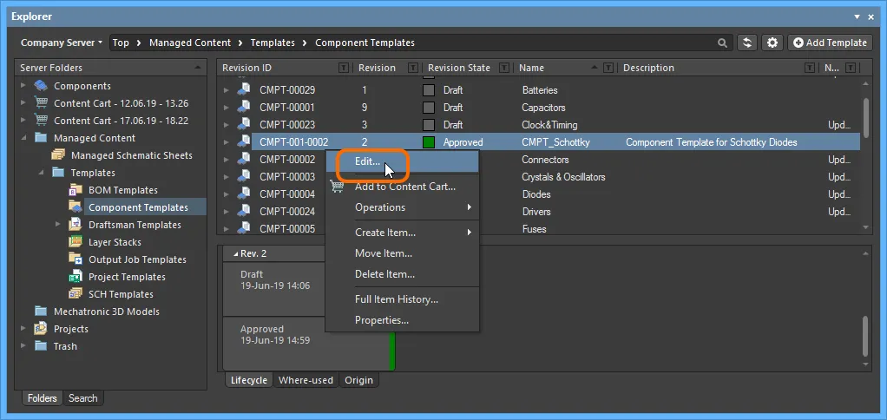Click Content Cart 12.06.19 cart icon
The width and height of the screenshot is (887, 420).
[41, 103]
